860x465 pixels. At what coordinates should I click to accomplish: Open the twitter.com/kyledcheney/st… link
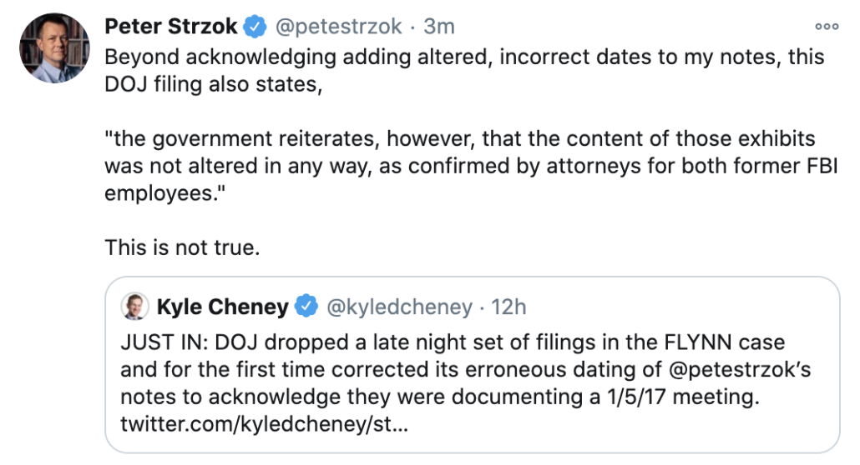tap(265, 424)
